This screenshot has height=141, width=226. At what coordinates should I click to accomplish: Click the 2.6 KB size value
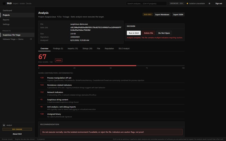click(x=73, y=34)
